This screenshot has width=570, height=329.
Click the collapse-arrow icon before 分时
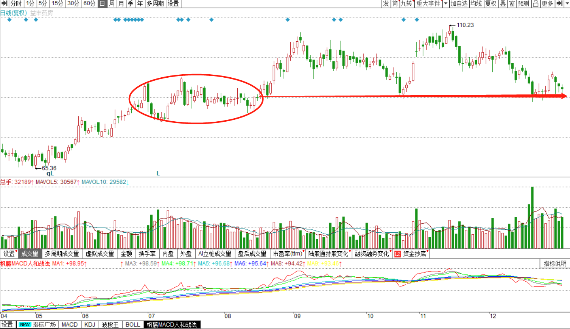pos(5,3)
